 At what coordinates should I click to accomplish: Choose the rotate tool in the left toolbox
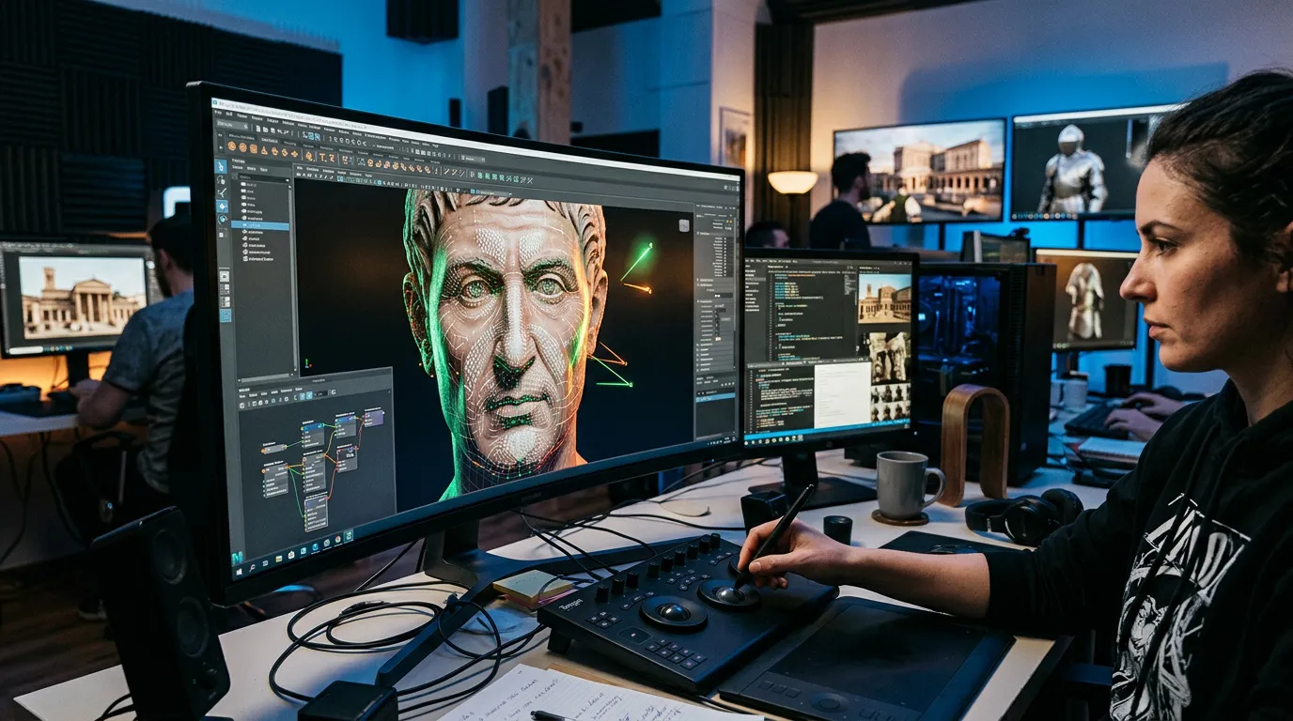223,219
